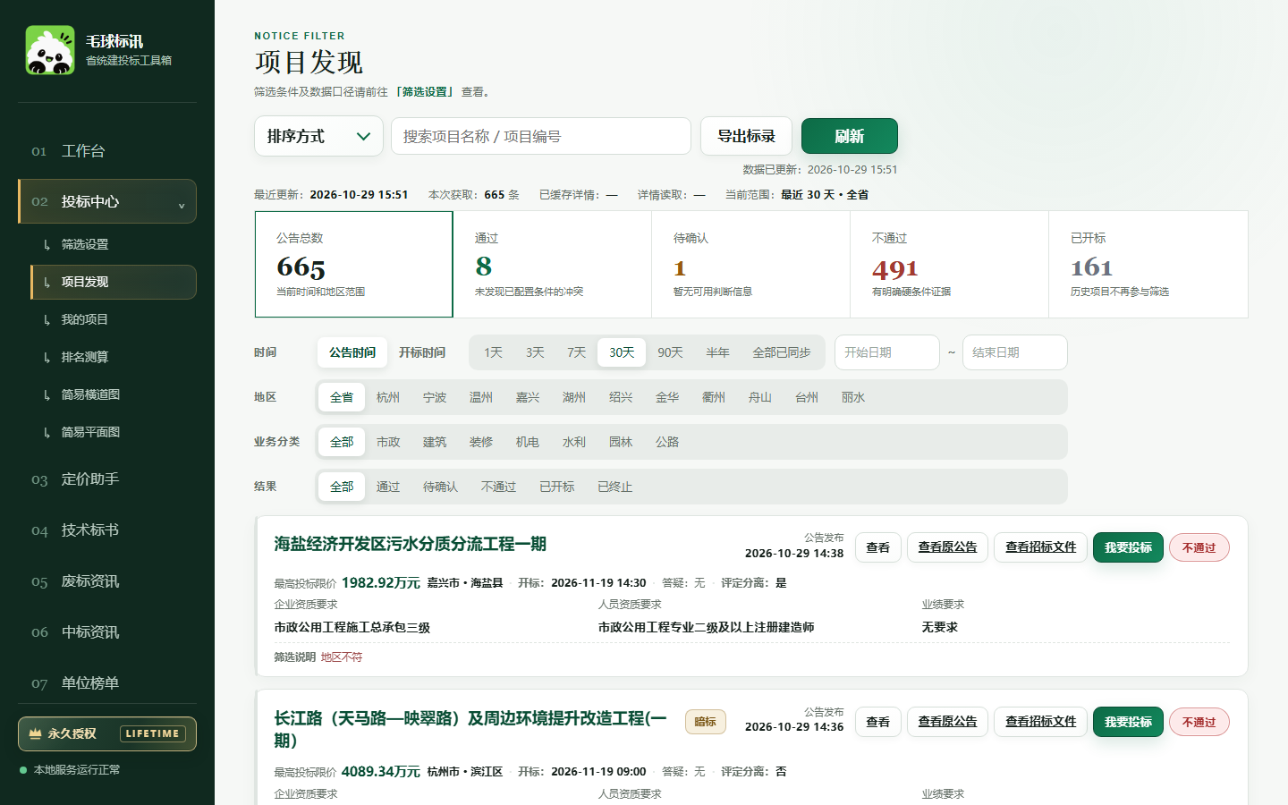Filter region by 嘉兴
1288x805 pixels.
click(528, 397)
